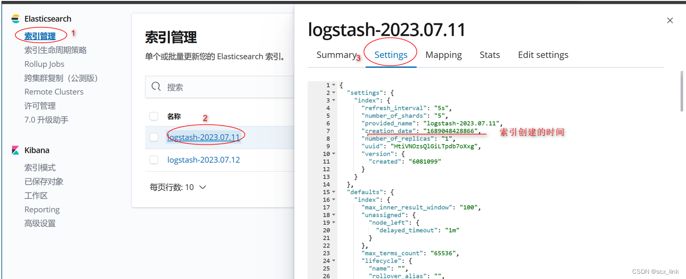Click the uuid value "HtiVNOzsQlGiLTpdb7oXxg"
Viewport: 686px width, 279px height.
pos(435,146)
